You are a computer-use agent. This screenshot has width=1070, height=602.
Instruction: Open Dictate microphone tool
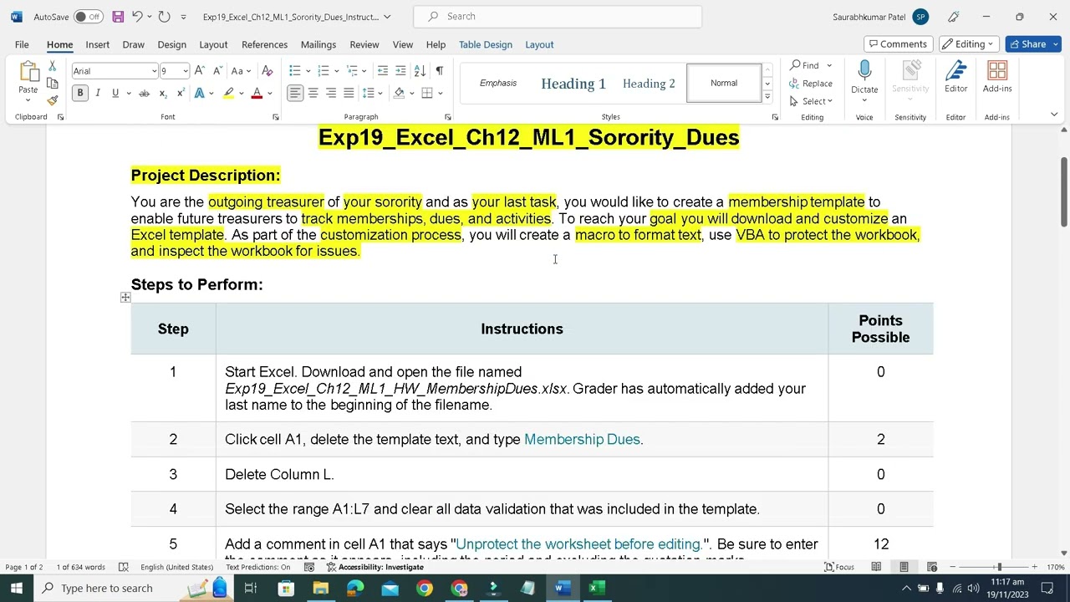point(864,77)
